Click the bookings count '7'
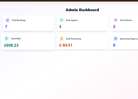The image size is (138, 99). click(6, 27)
